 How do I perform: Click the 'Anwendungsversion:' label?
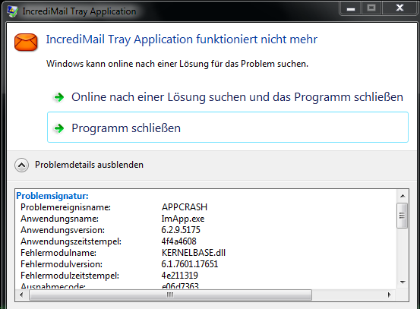click(x=63, y=230)
